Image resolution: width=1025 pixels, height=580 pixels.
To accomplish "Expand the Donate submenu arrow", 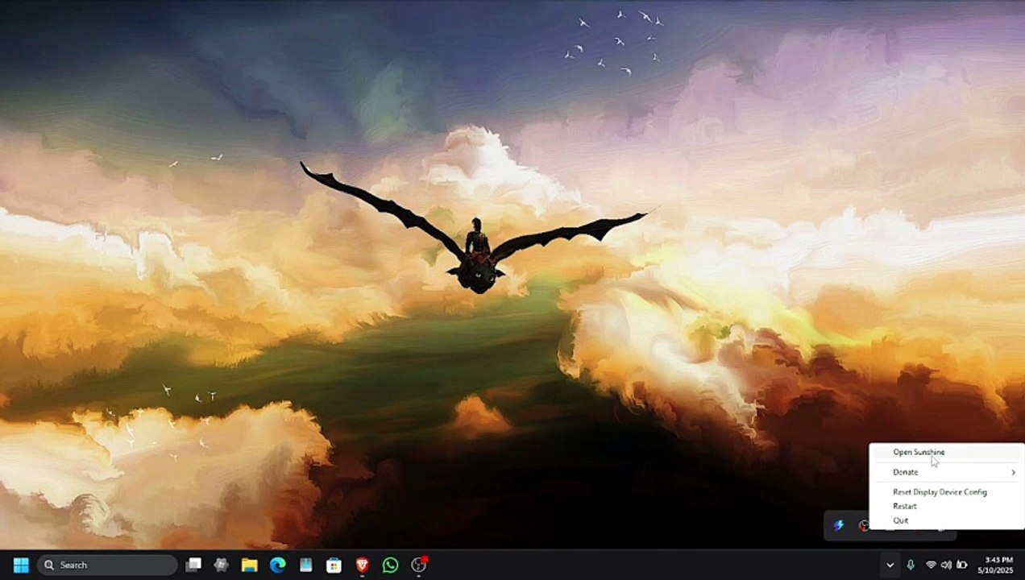I will pyautogui.click(x=1013, y=472).
